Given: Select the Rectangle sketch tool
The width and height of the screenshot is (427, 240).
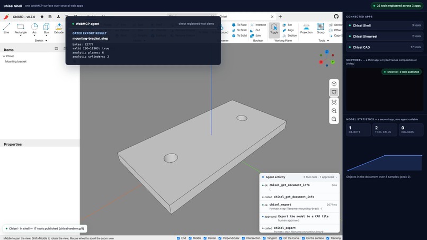Looking at the screenshot, I should pos(21,29).
